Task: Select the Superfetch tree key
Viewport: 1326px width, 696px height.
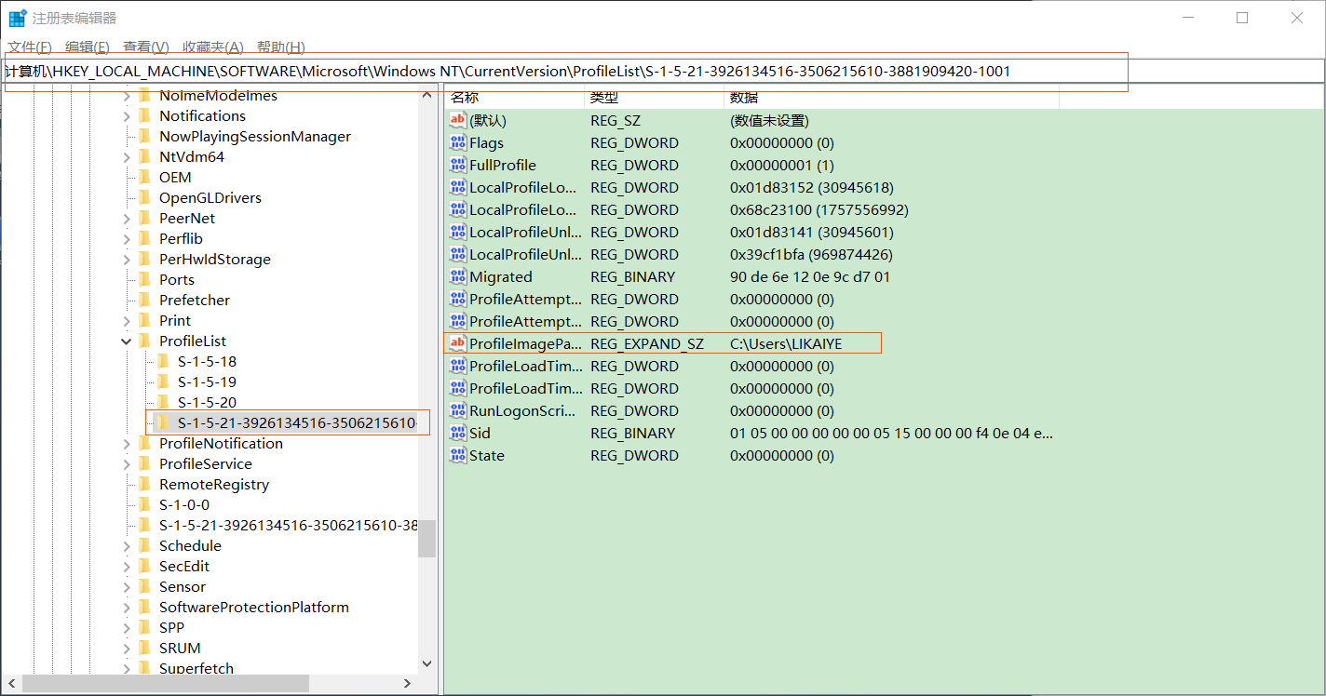Action: coord(196,668)
